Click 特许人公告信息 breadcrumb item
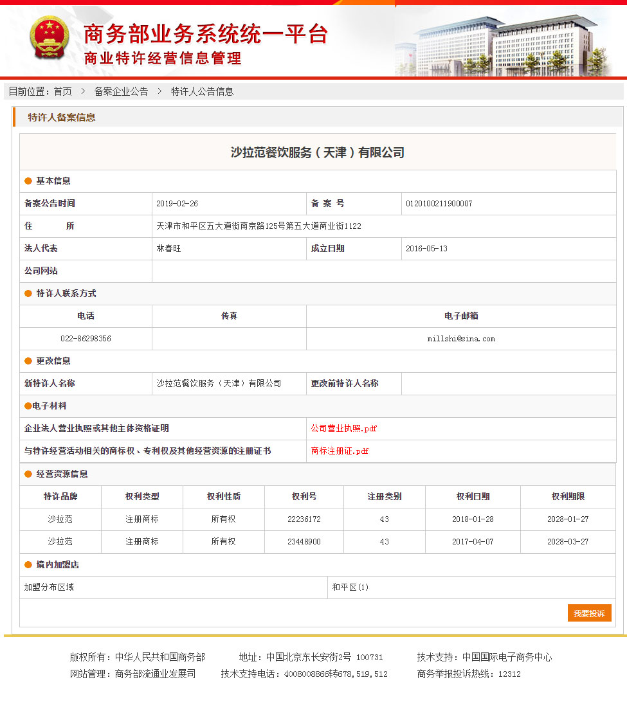627x727 pixels. [x=202, y=91]
